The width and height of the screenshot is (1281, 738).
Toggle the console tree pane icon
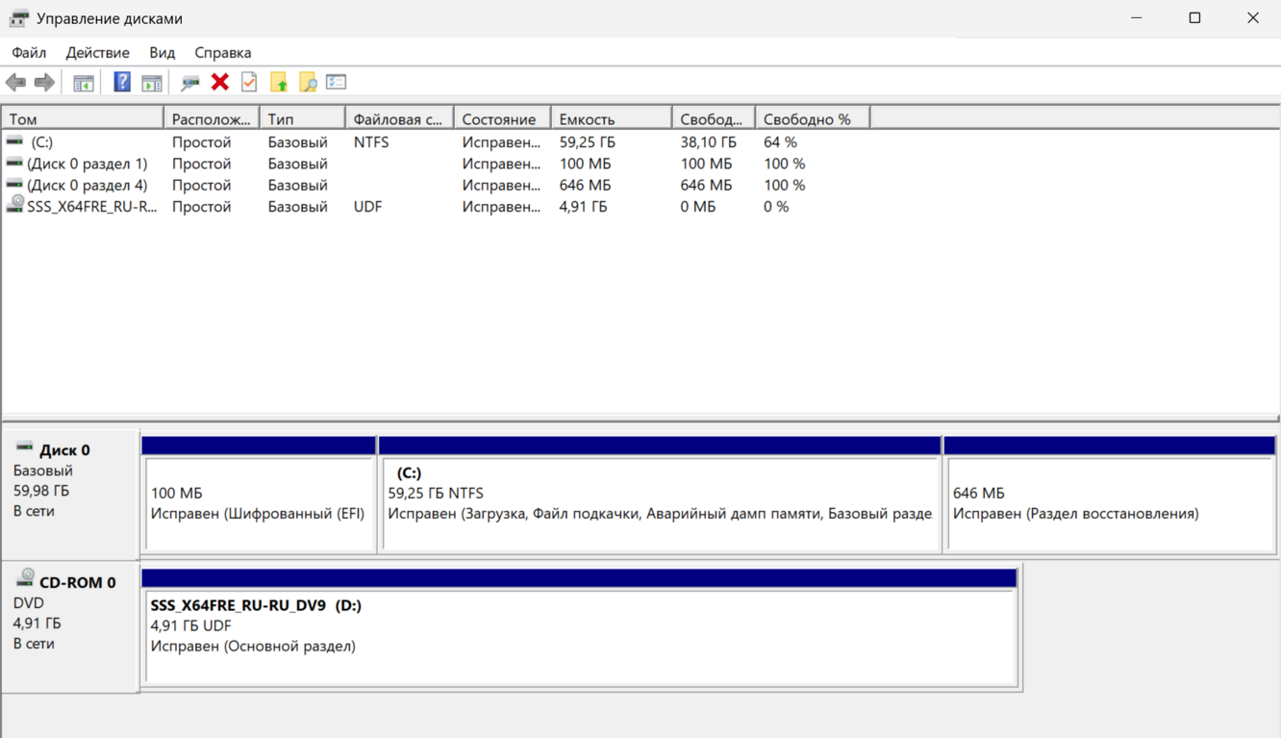point(84,83)
